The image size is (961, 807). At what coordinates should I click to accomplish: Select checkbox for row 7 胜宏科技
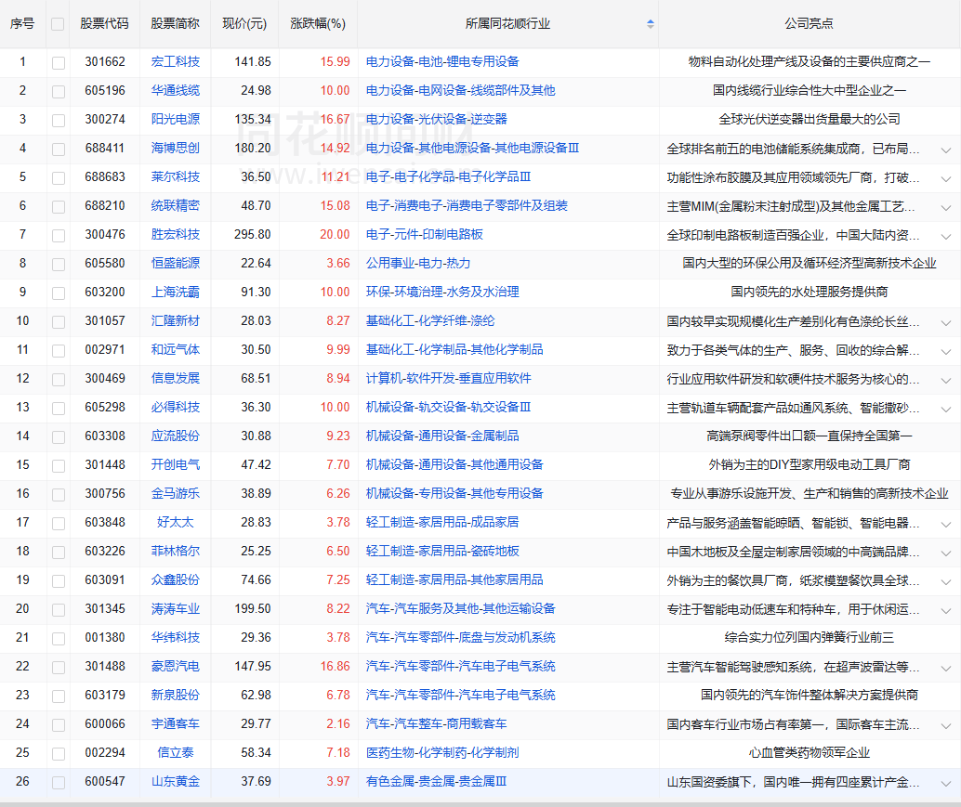(59, 235)
